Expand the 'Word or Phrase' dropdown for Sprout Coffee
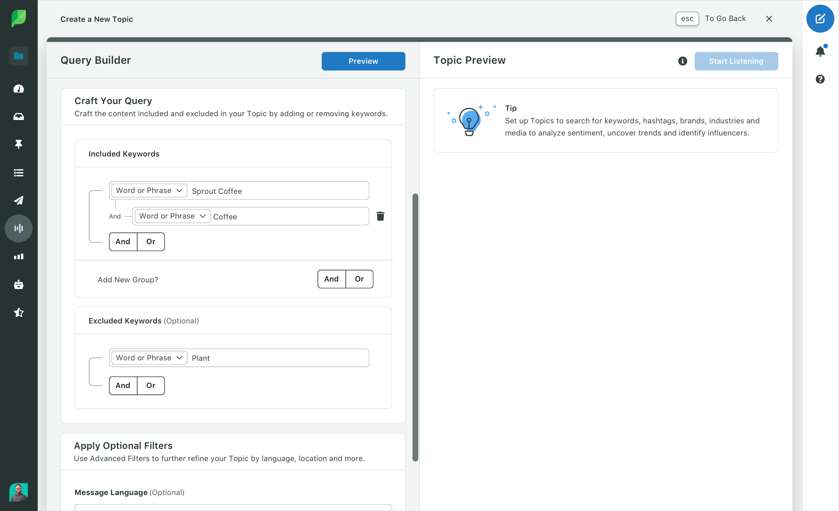Image resolution: width=839 pixels, height=511 pixels. pyautogui.click(x=148, y=190)
